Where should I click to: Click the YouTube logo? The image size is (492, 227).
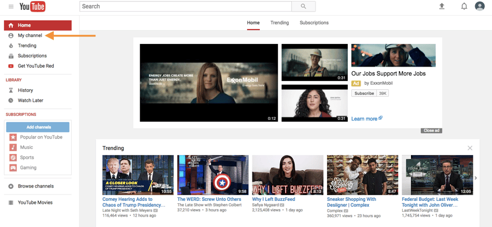click(32, 6)
